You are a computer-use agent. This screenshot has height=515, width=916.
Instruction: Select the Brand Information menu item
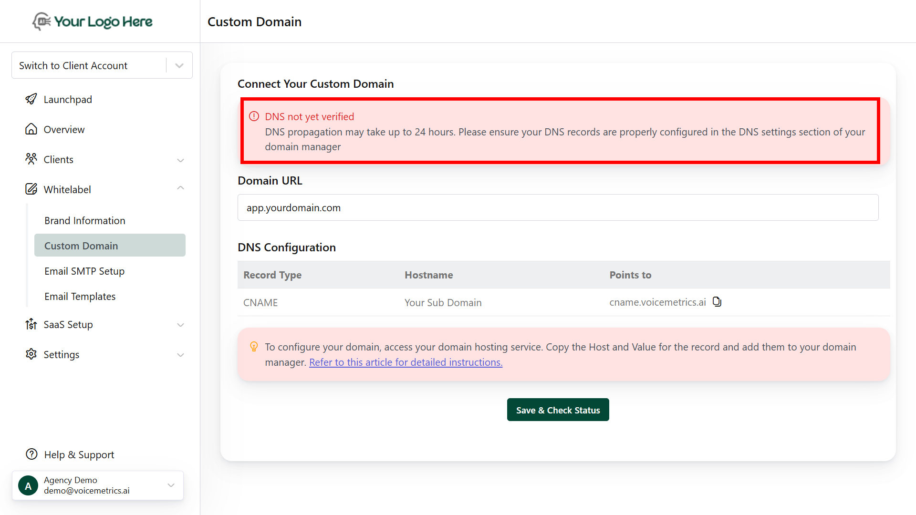click(84, 220)
